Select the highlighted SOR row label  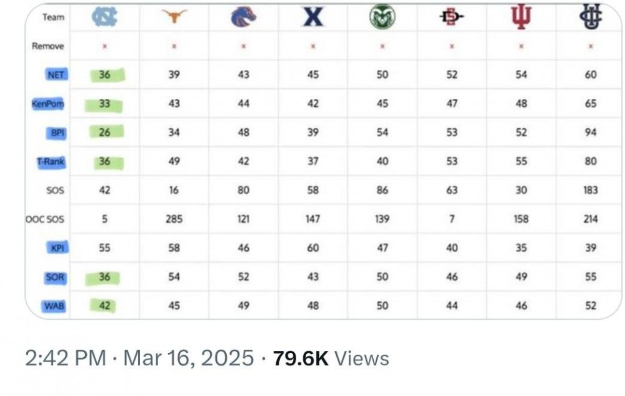coord(55,277)
